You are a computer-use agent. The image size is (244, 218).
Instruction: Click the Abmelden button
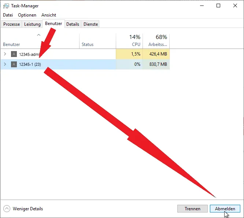tap(225, 209)
